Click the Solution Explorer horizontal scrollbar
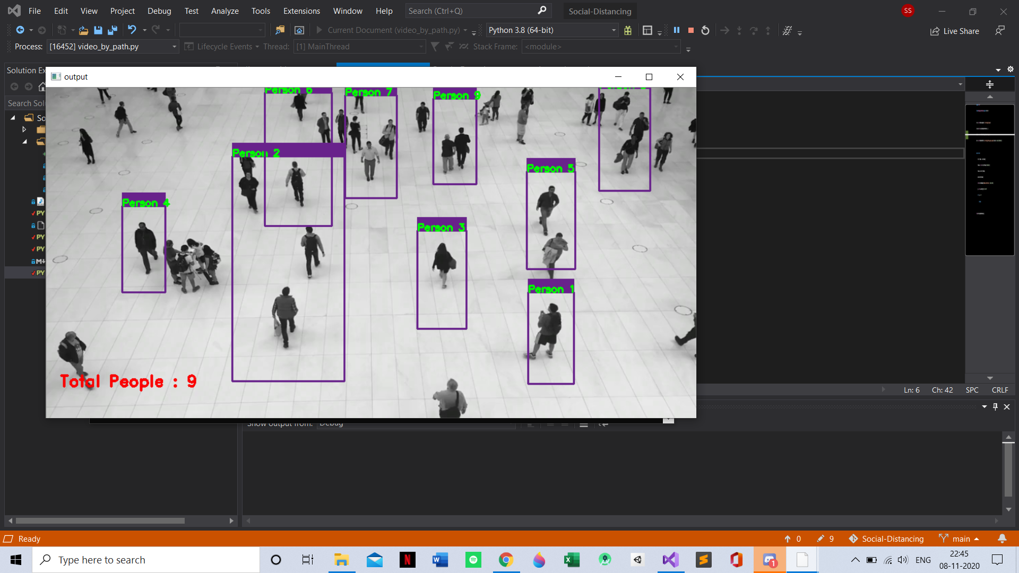Viewport: 1019px width, 573px height. point(101,520)
